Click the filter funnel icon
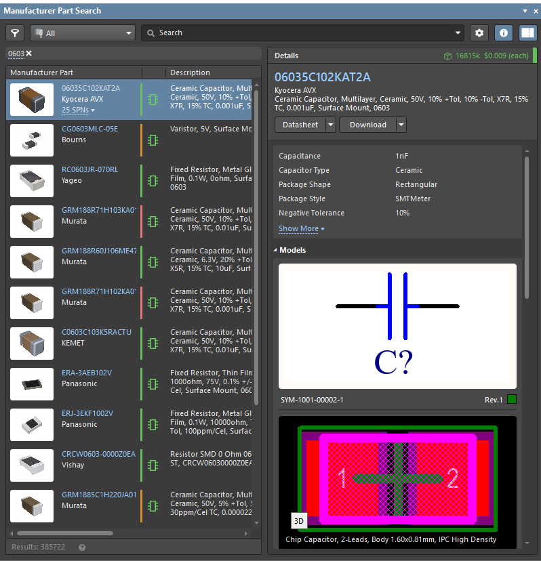This screenshot has height=561, width=541. click(x=15, y=33)
